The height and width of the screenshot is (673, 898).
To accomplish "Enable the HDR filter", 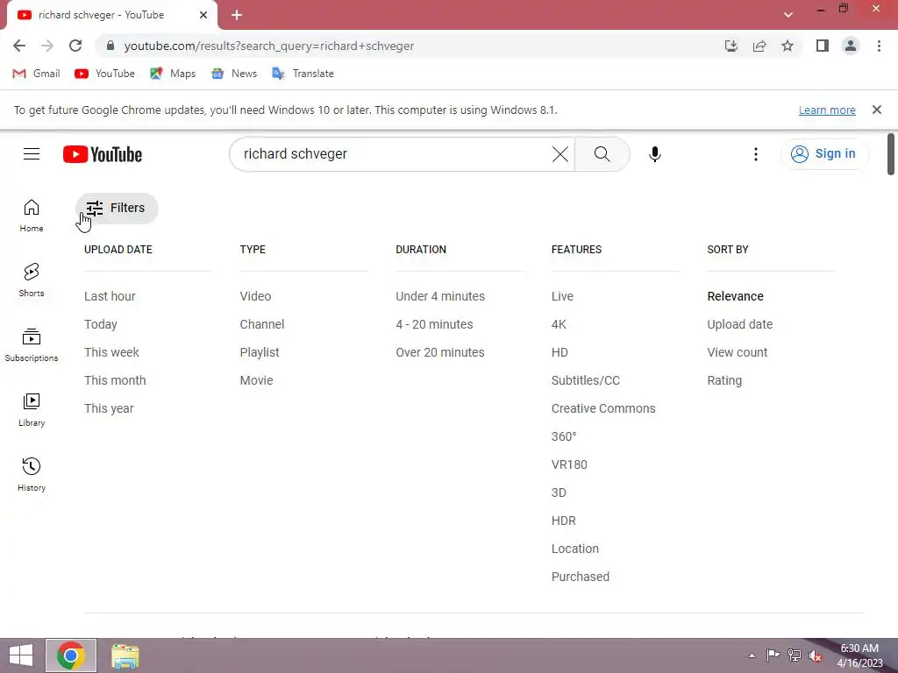I will pyautogui.click(x=564, y=521).
